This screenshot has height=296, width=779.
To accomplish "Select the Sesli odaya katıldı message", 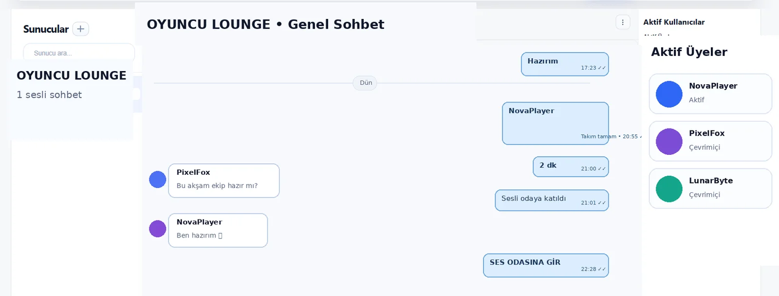I will 552,200.
